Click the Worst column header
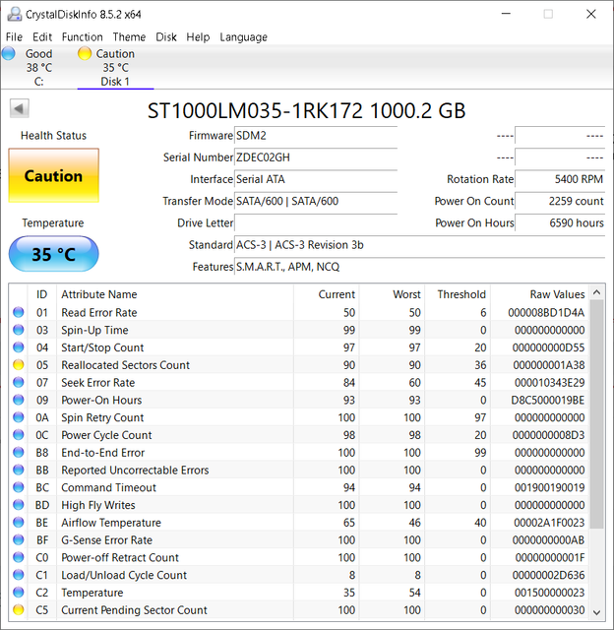The image size is (614, 630). coord(392,294)
